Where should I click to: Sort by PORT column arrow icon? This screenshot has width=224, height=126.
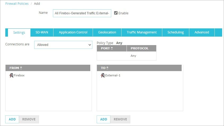tap(112, 48)
